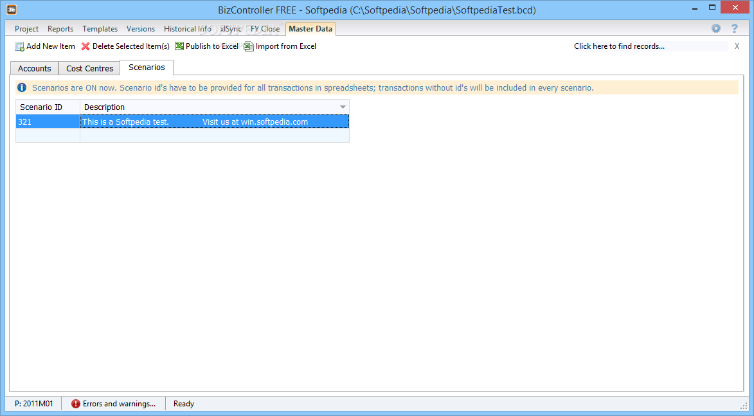Select the Scenarios tab

point(147,68)
